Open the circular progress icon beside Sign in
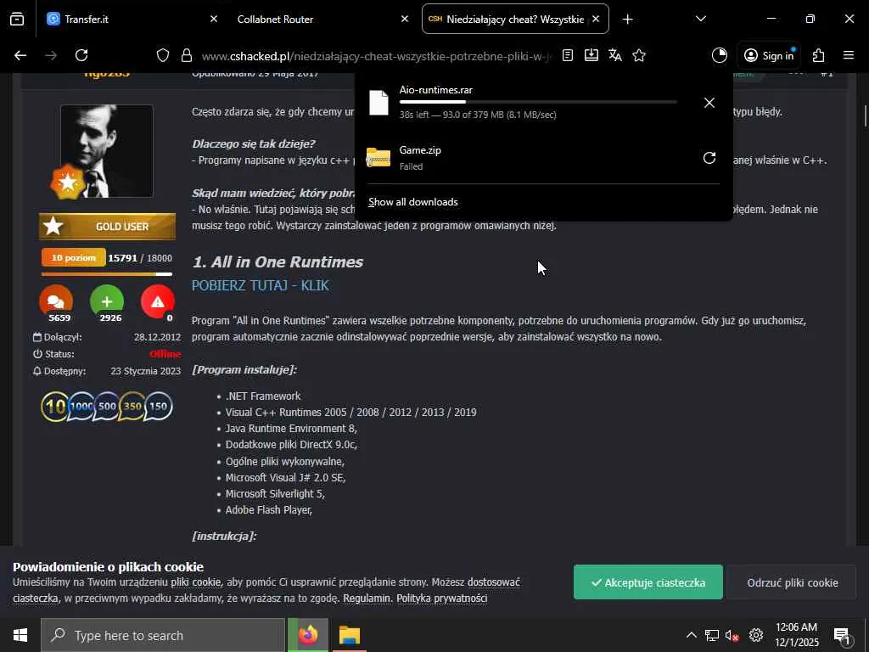 click(720, 55)
